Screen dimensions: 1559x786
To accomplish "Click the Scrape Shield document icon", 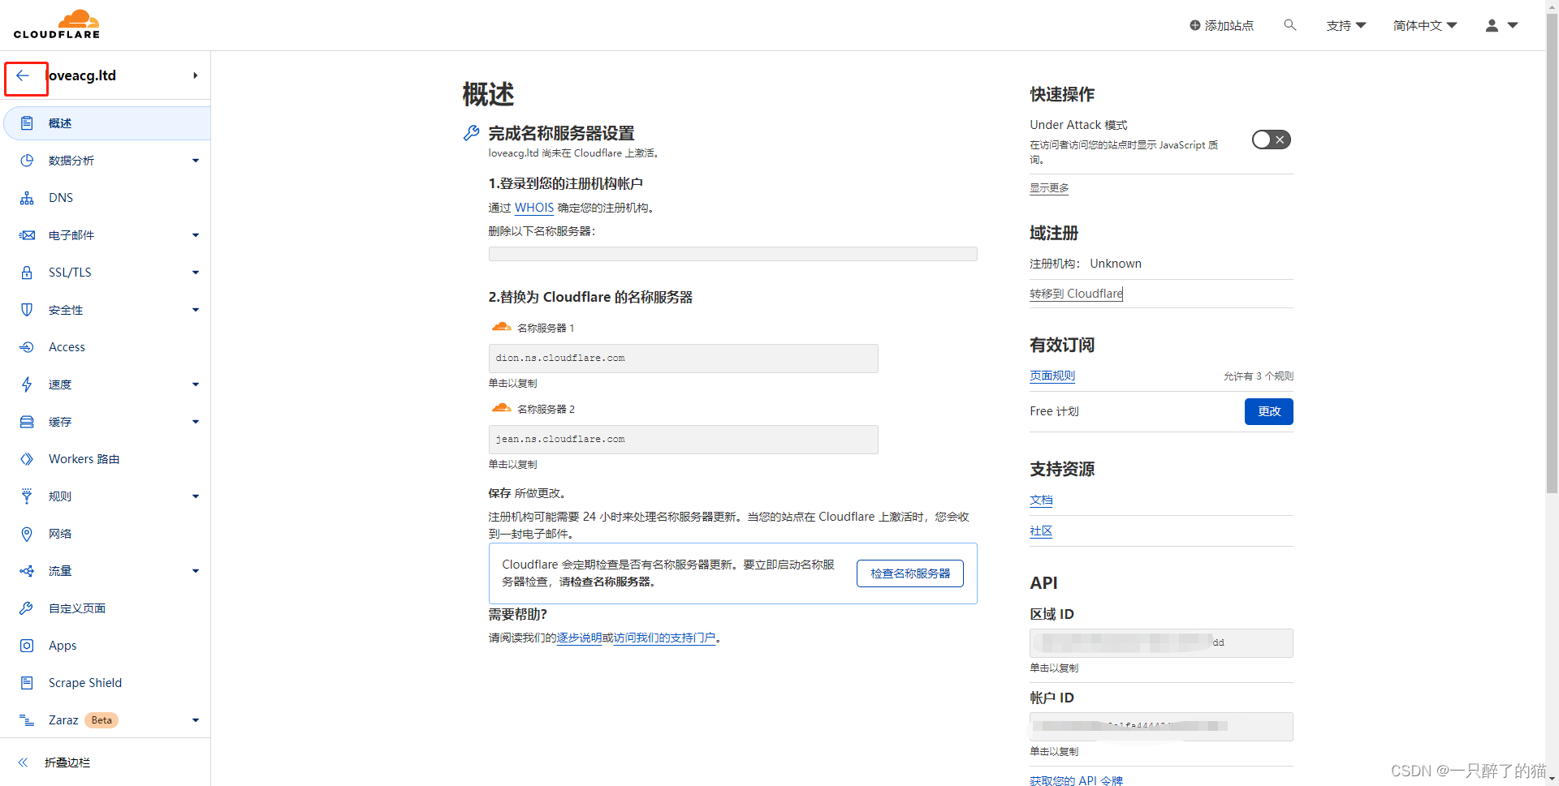I will click(27, 683).
